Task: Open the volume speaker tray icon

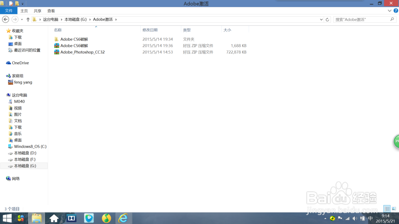Action: (x=355, y=218)
